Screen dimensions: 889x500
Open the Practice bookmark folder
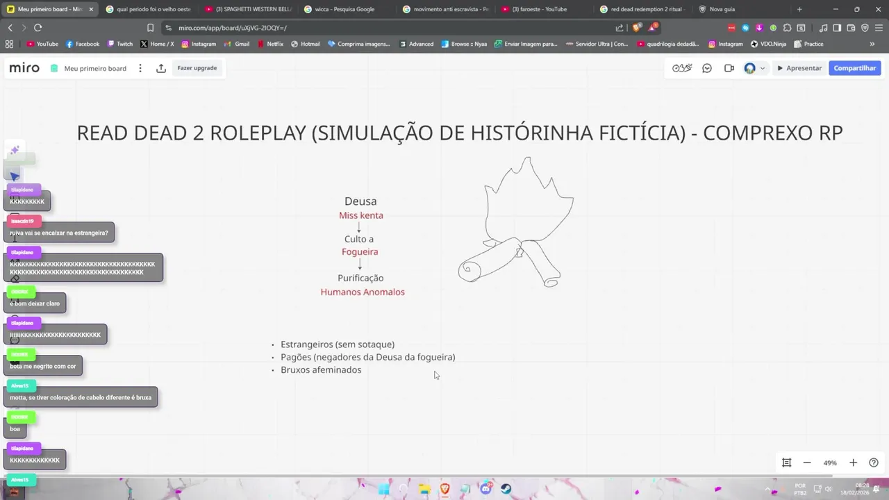coord(808,44)
